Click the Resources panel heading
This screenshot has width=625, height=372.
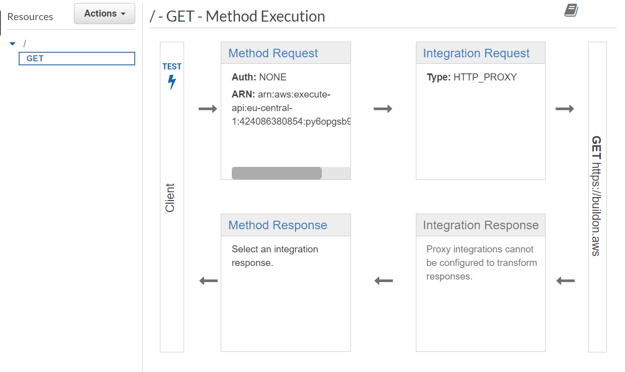click(x=30, y=17)
